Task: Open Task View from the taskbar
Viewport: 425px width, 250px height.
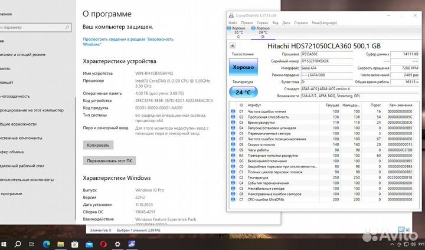Action: click(31, 244)
